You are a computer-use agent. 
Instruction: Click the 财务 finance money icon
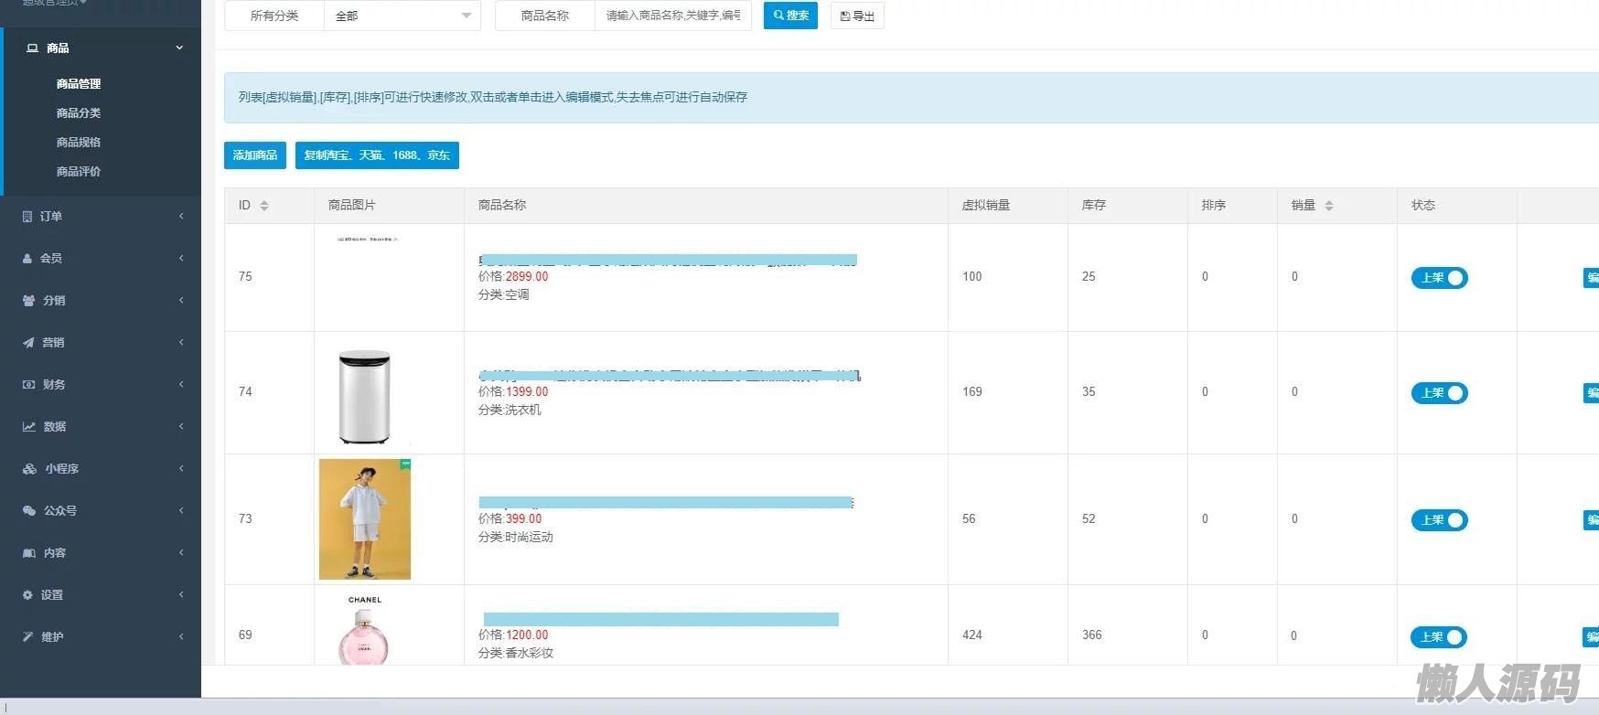coord(28,385)
